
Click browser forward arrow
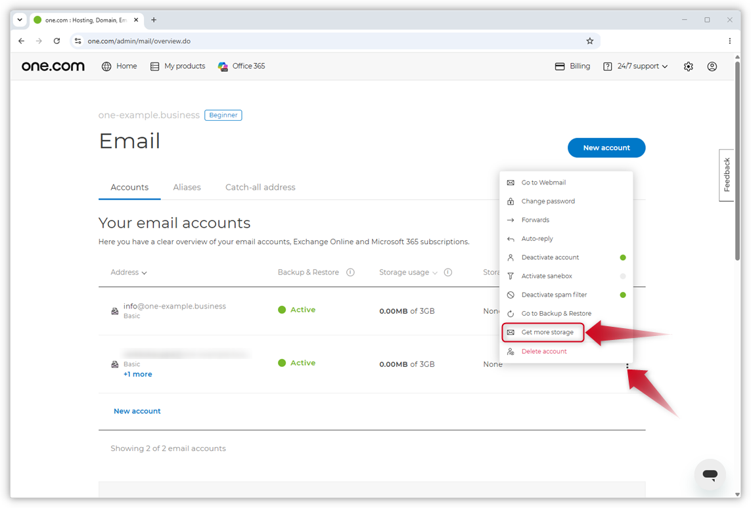coord(39,41)
